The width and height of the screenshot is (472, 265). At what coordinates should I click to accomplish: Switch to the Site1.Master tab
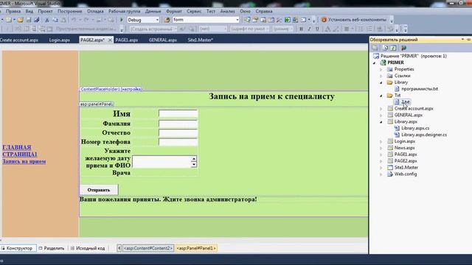coord(200,40)
